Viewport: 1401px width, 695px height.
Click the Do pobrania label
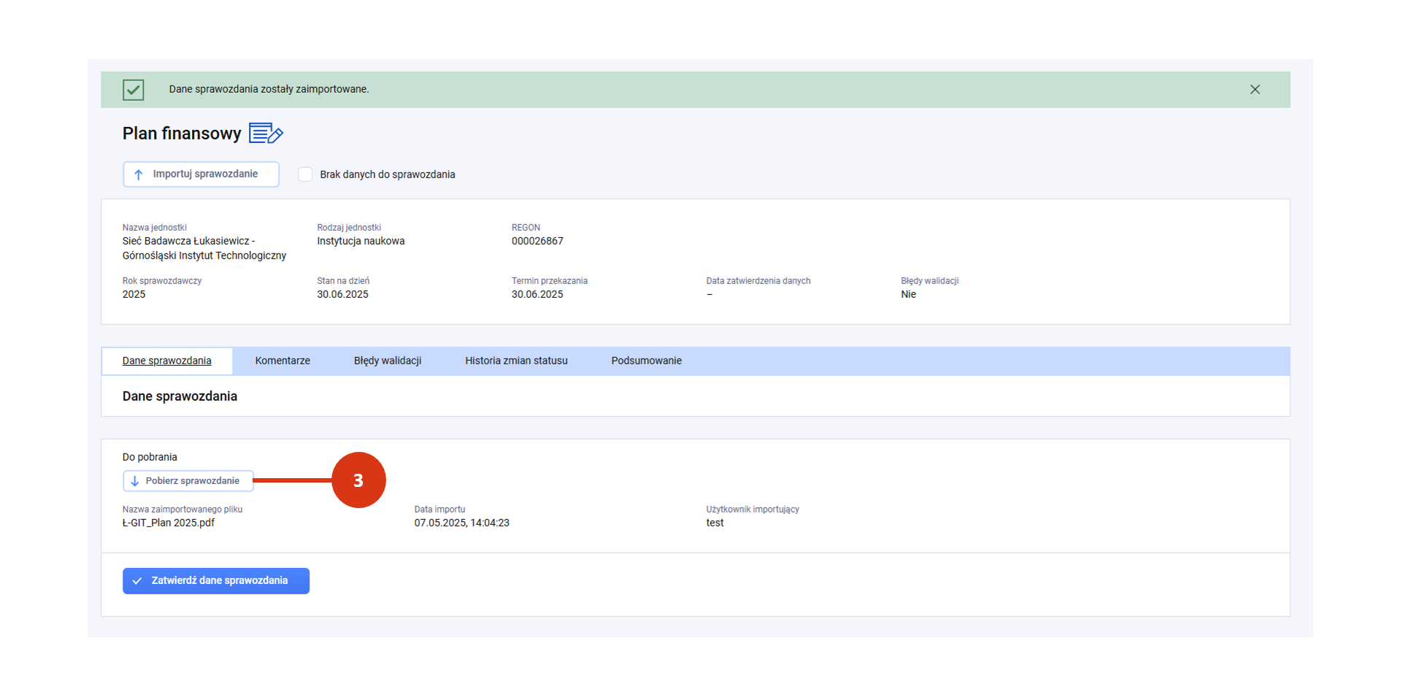150,457
